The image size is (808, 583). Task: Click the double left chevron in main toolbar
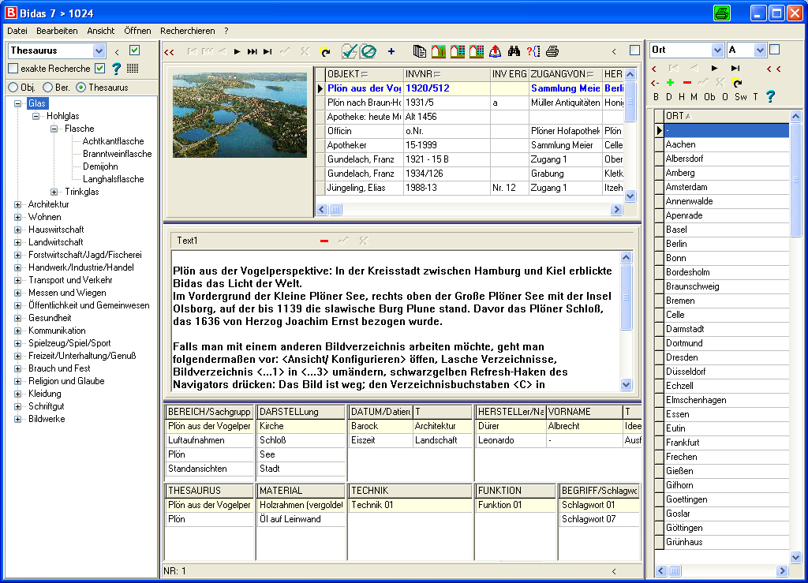point(169,51)
